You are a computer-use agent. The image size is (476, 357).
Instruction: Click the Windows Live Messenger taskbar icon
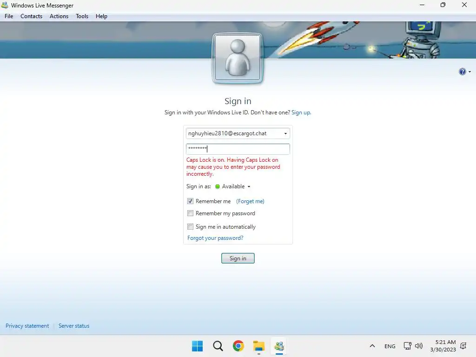click(x=279, y=346)
